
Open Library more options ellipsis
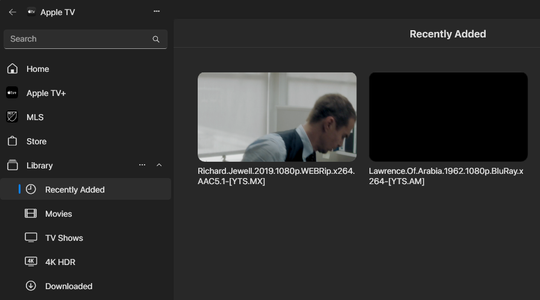142,165
